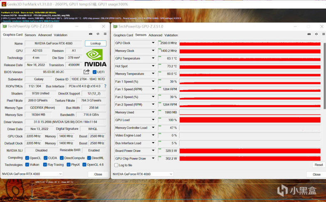This screenshot has width=326, height=202.
Task: Switch to Advanced tab in Sensors GPU-Z window
Action: [x=156, y=35]
